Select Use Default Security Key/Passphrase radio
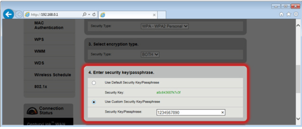The height and width of the screenshot is (129, 302). coord(94,83)
